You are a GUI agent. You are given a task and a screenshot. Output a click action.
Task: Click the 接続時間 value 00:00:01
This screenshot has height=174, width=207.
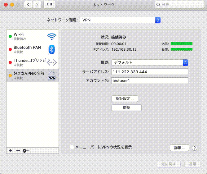click(x=119, y=44)
